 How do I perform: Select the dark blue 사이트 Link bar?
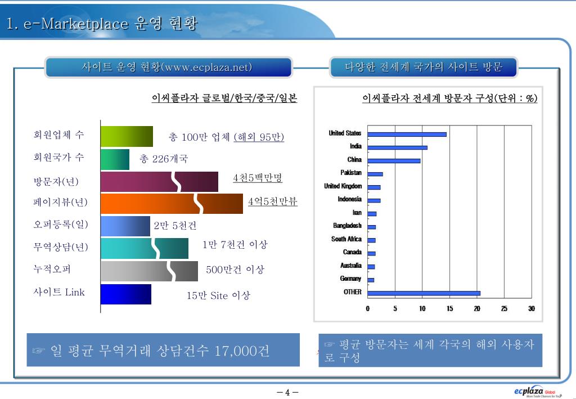[x=126, y=294]
